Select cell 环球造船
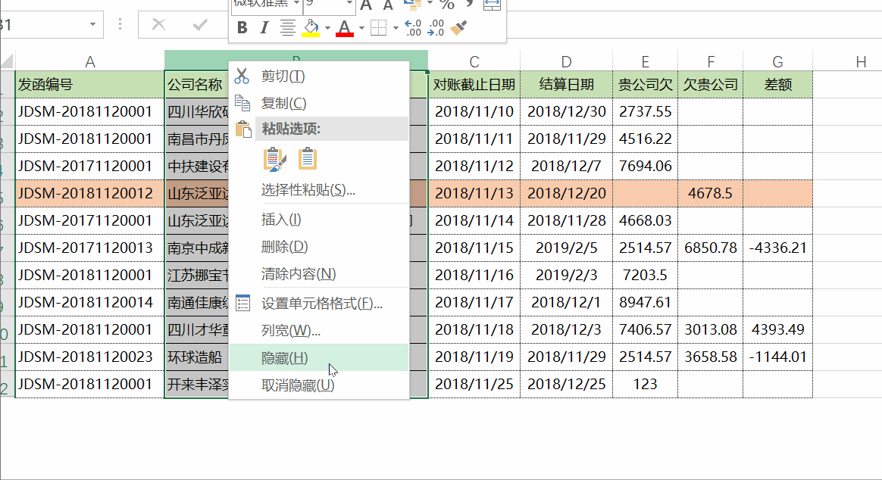This screenshot has height=480, width=882. click(197, 357)
